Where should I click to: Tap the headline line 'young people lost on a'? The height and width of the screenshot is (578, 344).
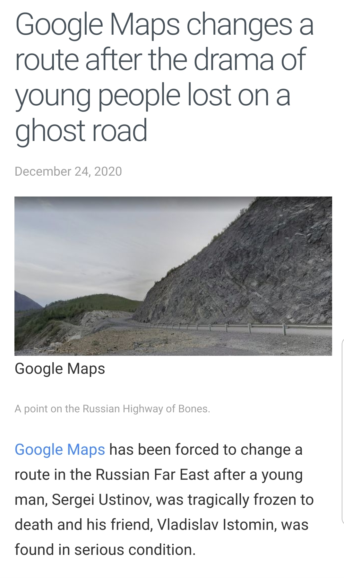coord(152,96)
